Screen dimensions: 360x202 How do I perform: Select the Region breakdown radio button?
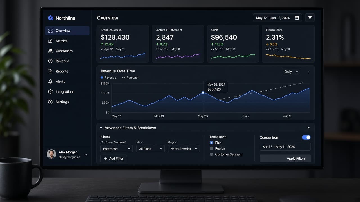click(x=211, y=148)
